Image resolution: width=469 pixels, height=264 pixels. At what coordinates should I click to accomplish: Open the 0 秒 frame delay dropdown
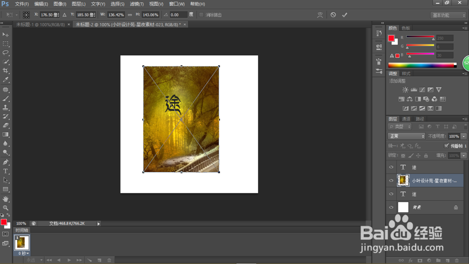(23, 253)
